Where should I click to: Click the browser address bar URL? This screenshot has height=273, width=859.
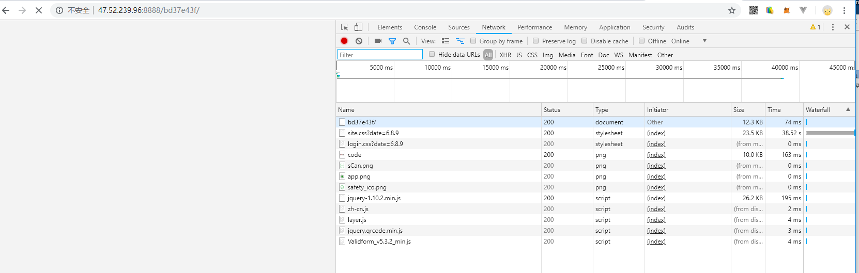[149, 10]
